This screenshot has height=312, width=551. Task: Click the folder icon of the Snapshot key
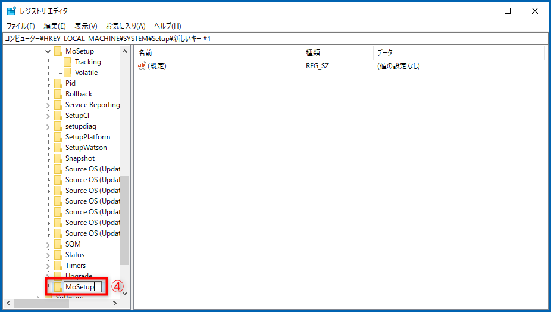pyautogui.click(x=58, y=158)
